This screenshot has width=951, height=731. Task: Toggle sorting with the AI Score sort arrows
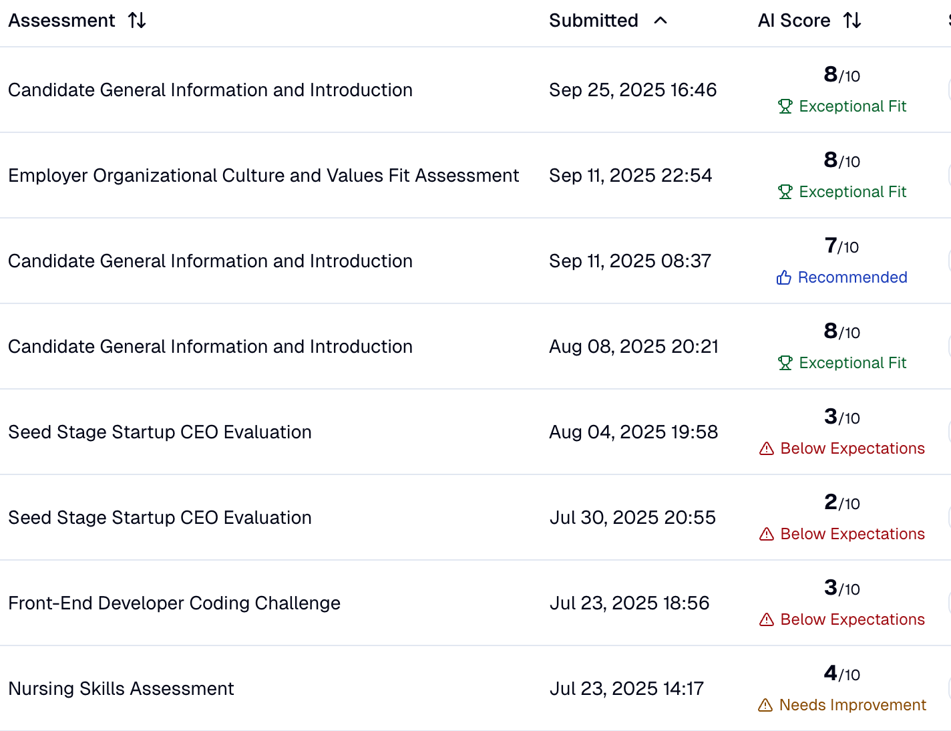point(852,20)
